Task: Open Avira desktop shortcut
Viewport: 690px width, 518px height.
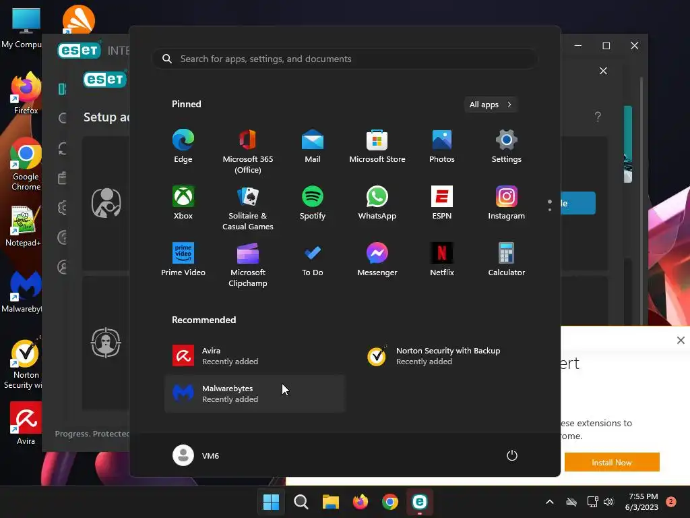Action: coord(26,424)
